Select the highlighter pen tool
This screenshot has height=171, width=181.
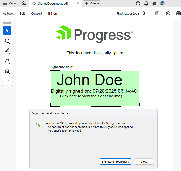coord(7,51)
